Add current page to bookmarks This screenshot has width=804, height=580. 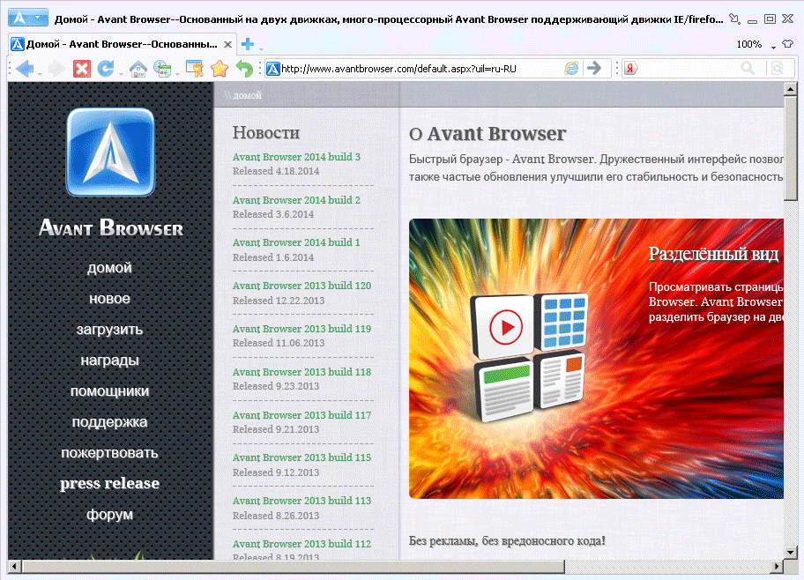point(195,68)
